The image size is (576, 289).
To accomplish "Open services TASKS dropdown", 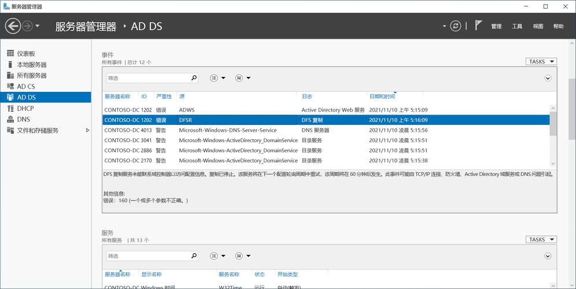I will 541,239.
